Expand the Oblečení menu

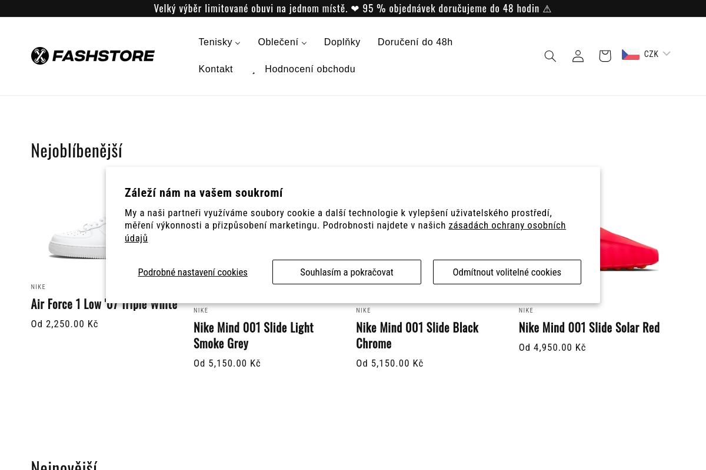[x=282, y=42]
